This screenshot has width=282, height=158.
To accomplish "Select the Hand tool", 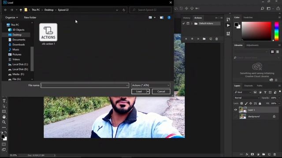I will click(4, 117).
